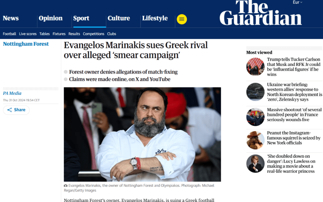Open the Ukraine war briefing thumbnail
323x202 pixels.
(255, 92)
